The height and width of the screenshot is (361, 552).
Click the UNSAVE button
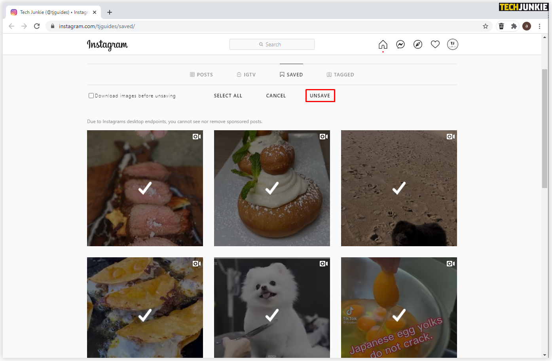[x=320, y=95]
